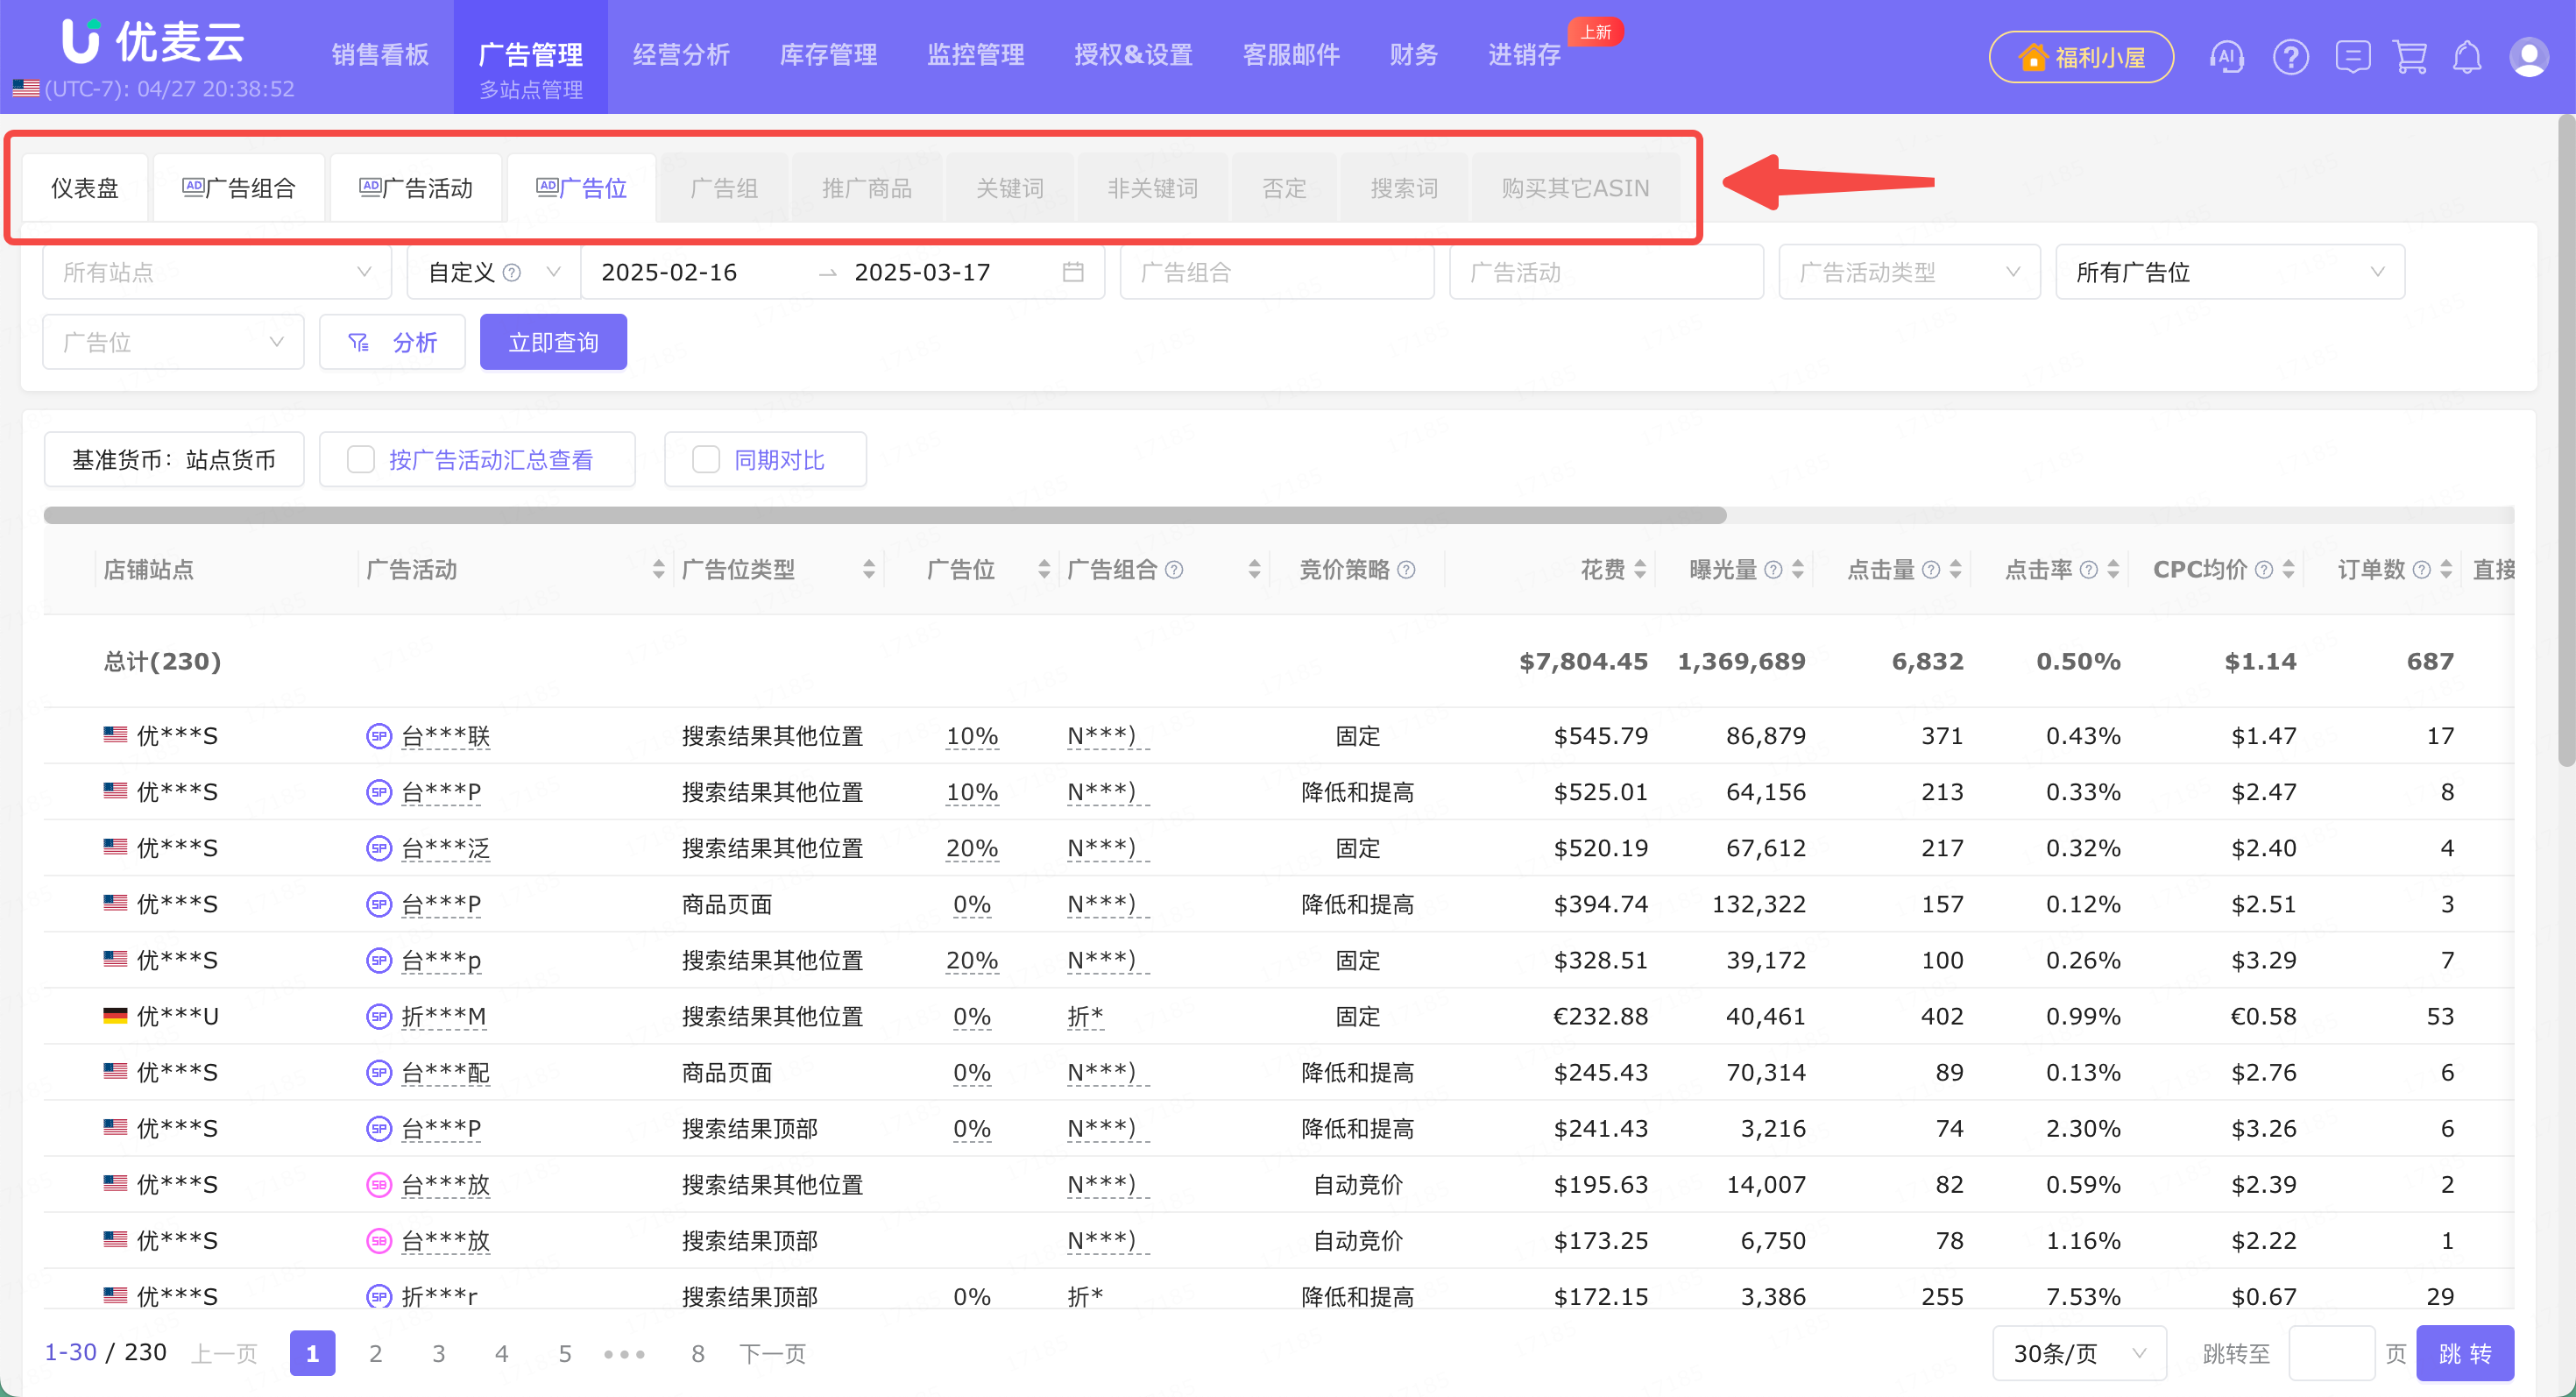Image resolution: width=2576 pixels, height=1397 pixels.
Task: Click the 立即查询 button
Action: 553,342
